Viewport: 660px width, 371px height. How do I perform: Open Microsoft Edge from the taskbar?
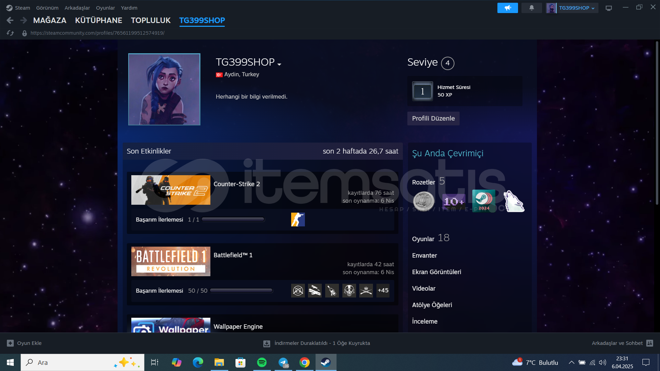[x=198, y=362]
